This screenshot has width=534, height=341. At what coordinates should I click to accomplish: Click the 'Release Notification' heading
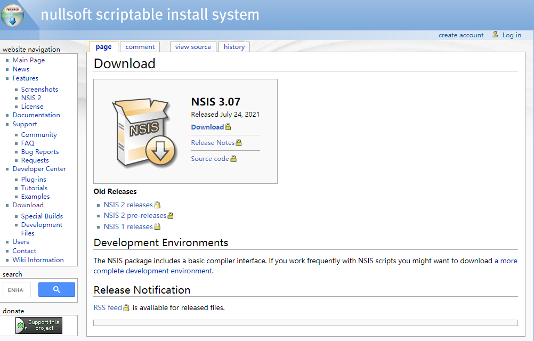(x=142, y=290)
